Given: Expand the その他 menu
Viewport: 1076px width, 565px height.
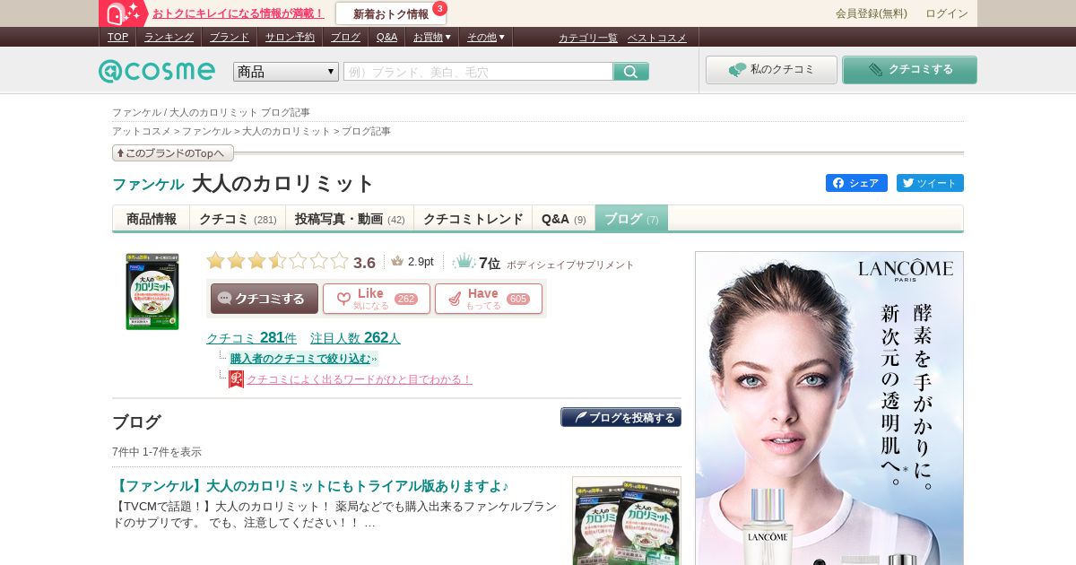Looking at the screenshot, I should point(486,37).
